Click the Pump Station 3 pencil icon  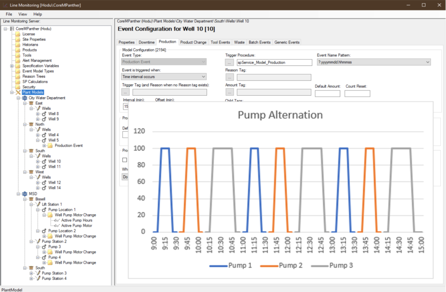point(38,273)
